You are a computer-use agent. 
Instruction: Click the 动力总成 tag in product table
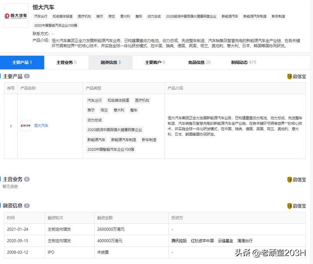[94, 120]
